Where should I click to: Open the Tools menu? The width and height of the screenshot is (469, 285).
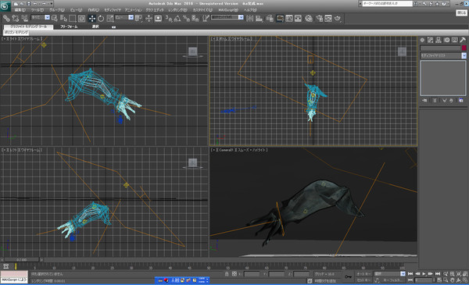tap(38, 10)
